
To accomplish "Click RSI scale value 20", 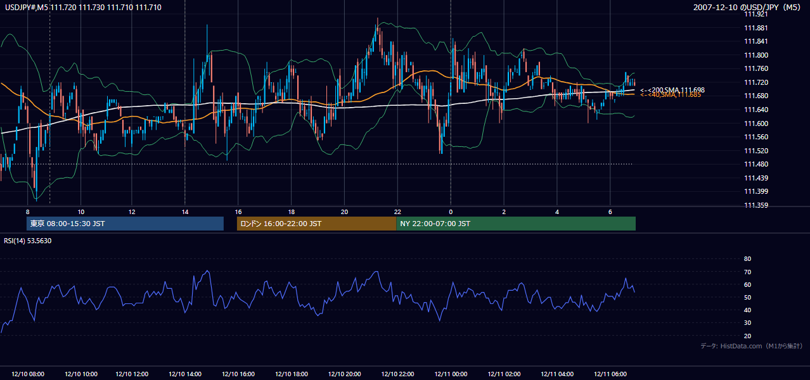I will point(747,336).
